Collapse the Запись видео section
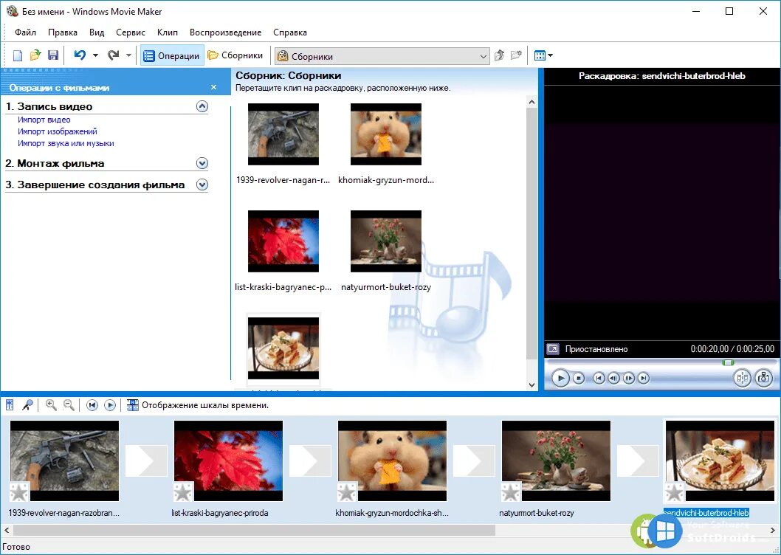The height and width of the screenshot is (555, 781). [202, 106]
